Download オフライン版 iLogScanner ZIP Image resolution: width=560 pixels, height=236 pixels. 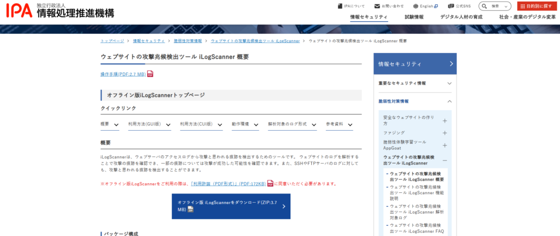(x=231, y=207)
